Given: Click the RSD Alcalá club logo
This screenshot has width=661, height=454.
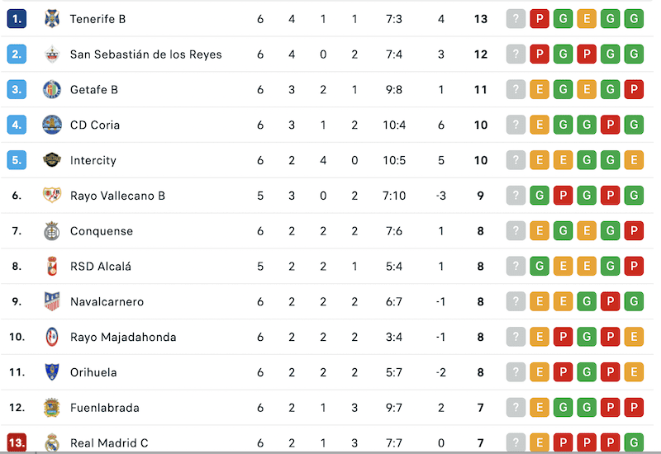Looking at the screenshot, I should pos(52,267).
